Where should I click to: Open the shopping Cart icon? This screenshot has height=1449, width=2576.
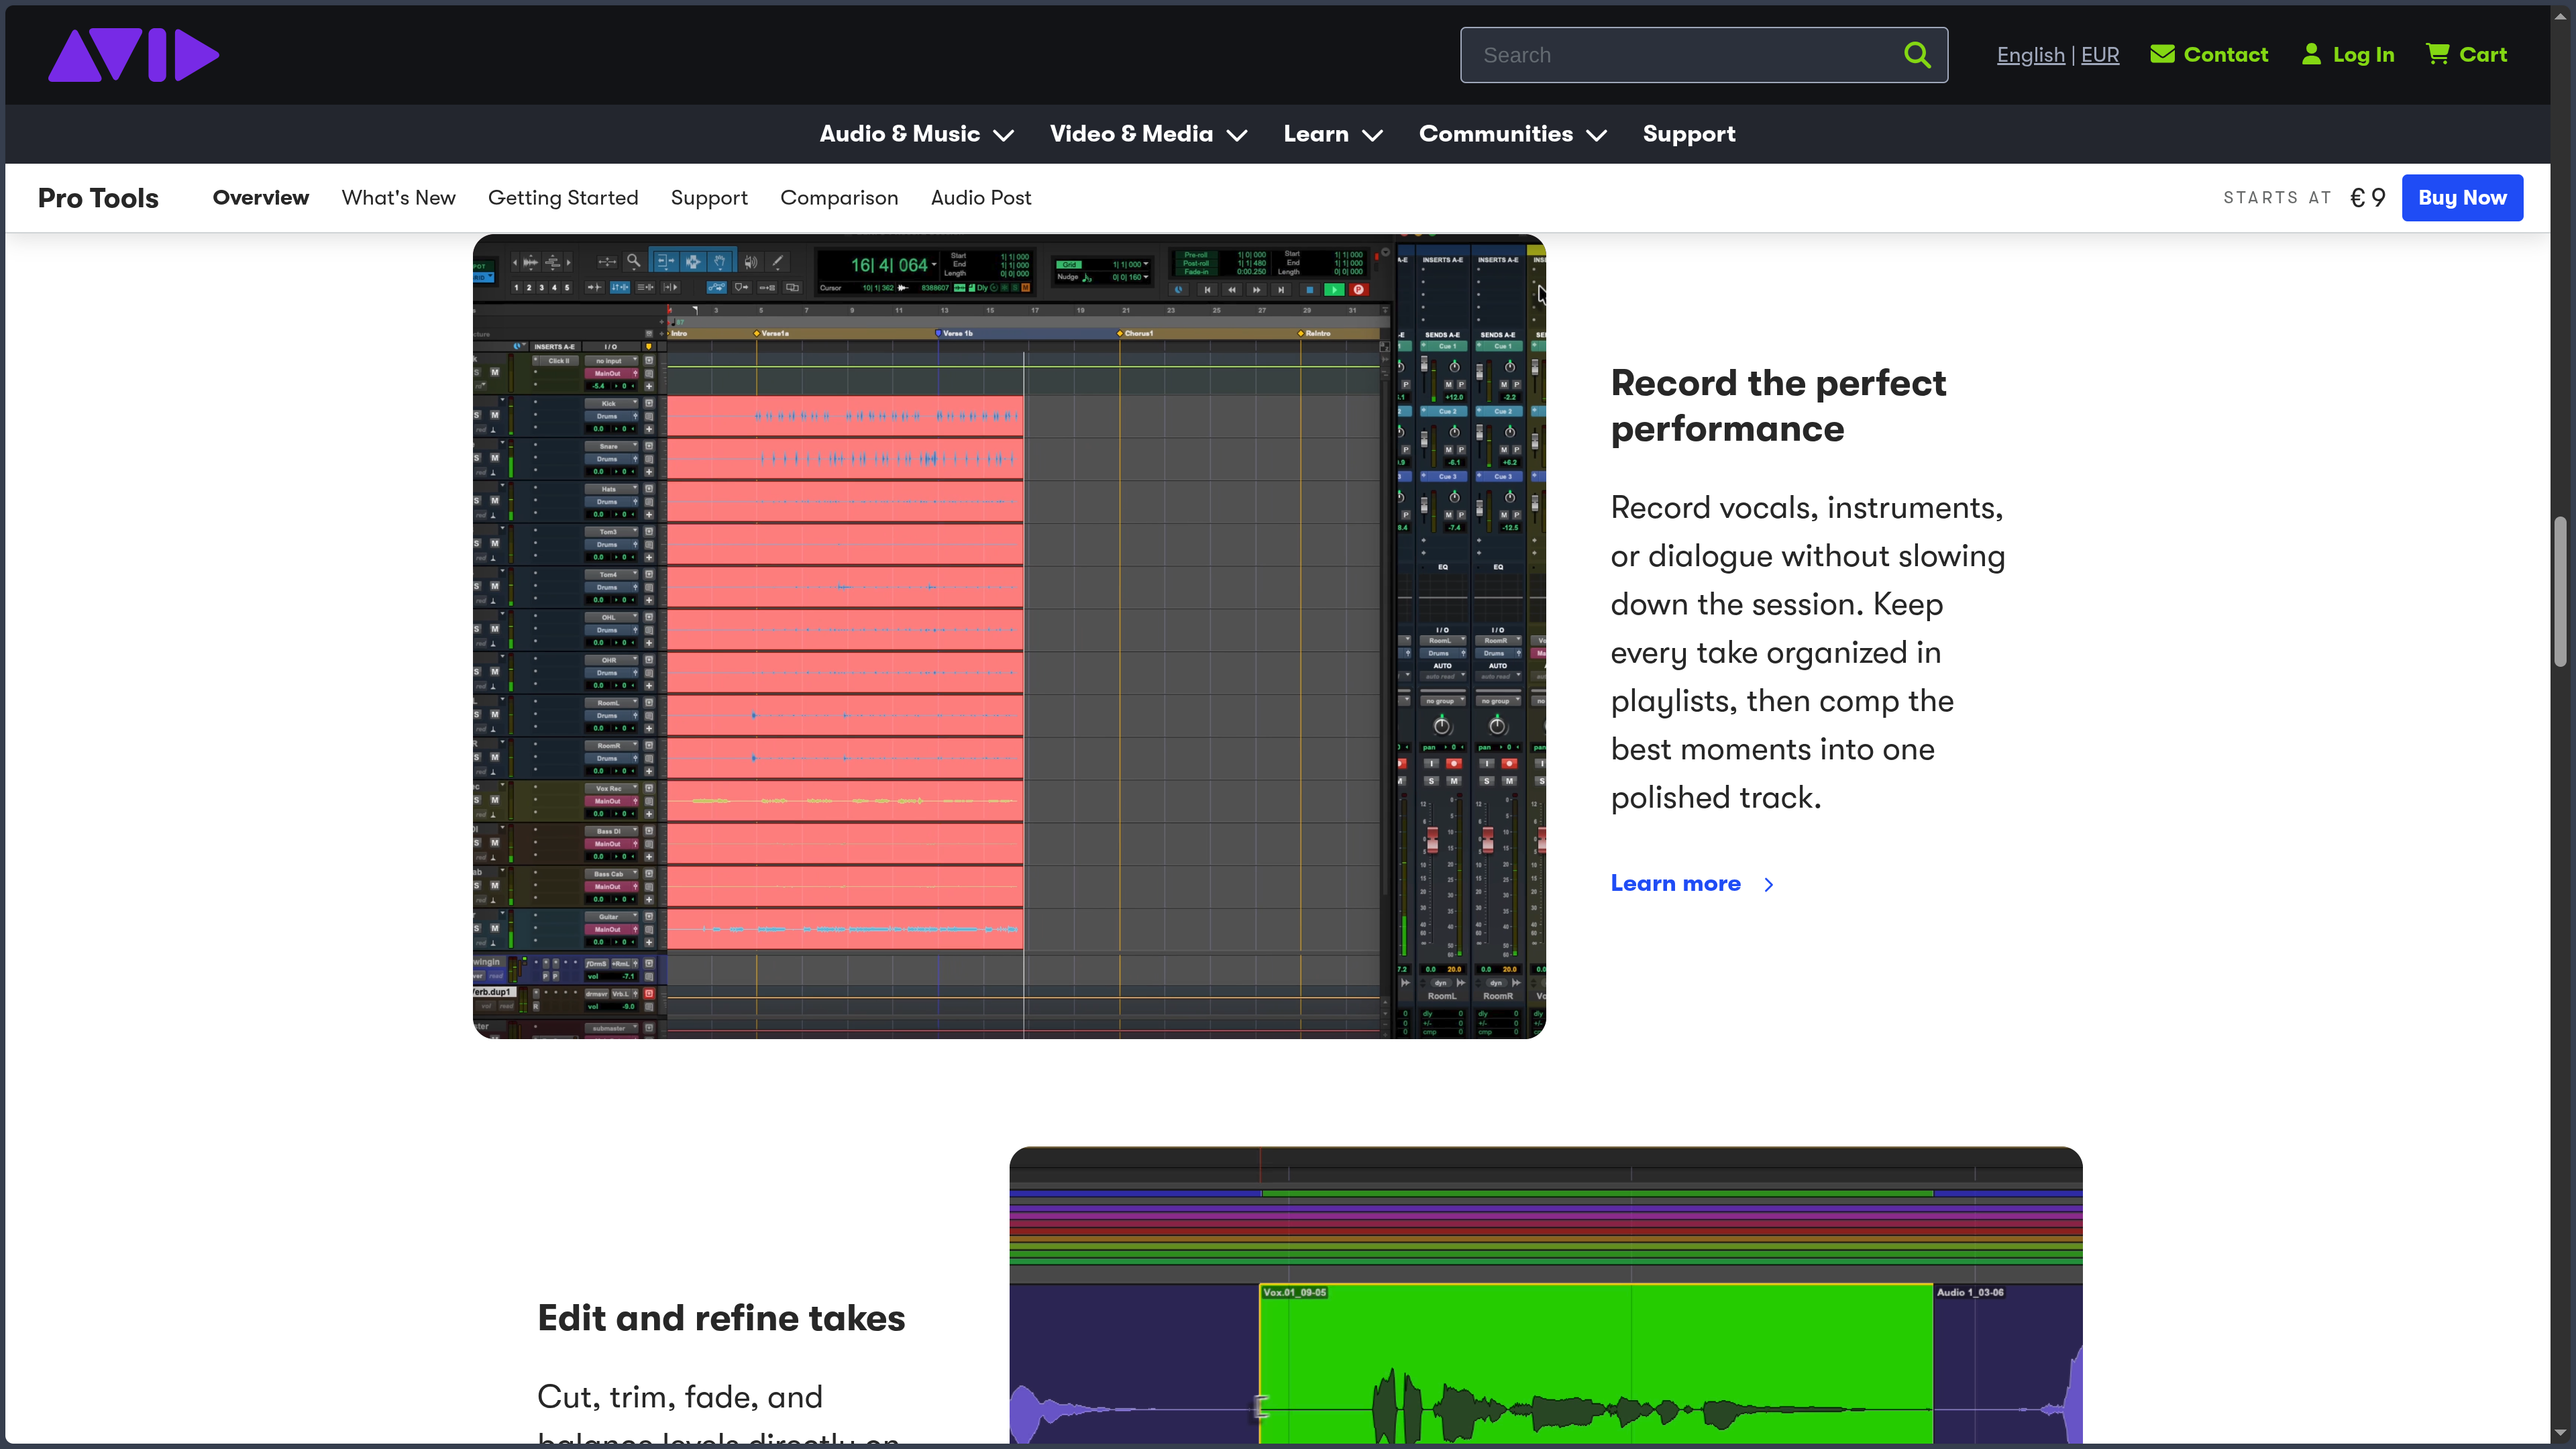tap(2438, 54)
